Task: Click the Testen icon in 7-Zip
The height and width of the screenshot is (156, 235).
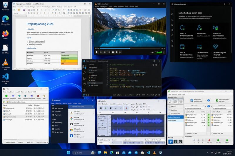Action: click(x=19, y=96)
